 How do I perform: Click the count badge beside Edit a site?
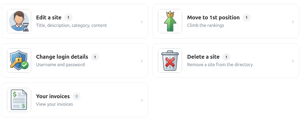68,18
